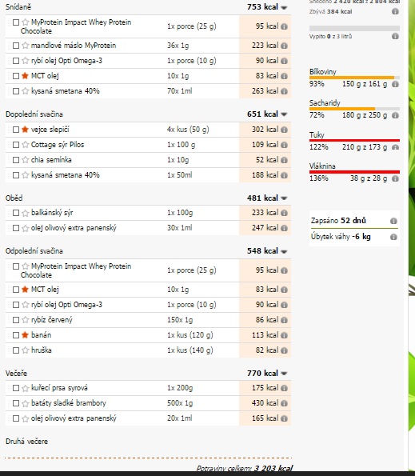Open the Večeře 770 kcal dropdown arrow
The height and width of the screenshot is (476, 415).
284,374
